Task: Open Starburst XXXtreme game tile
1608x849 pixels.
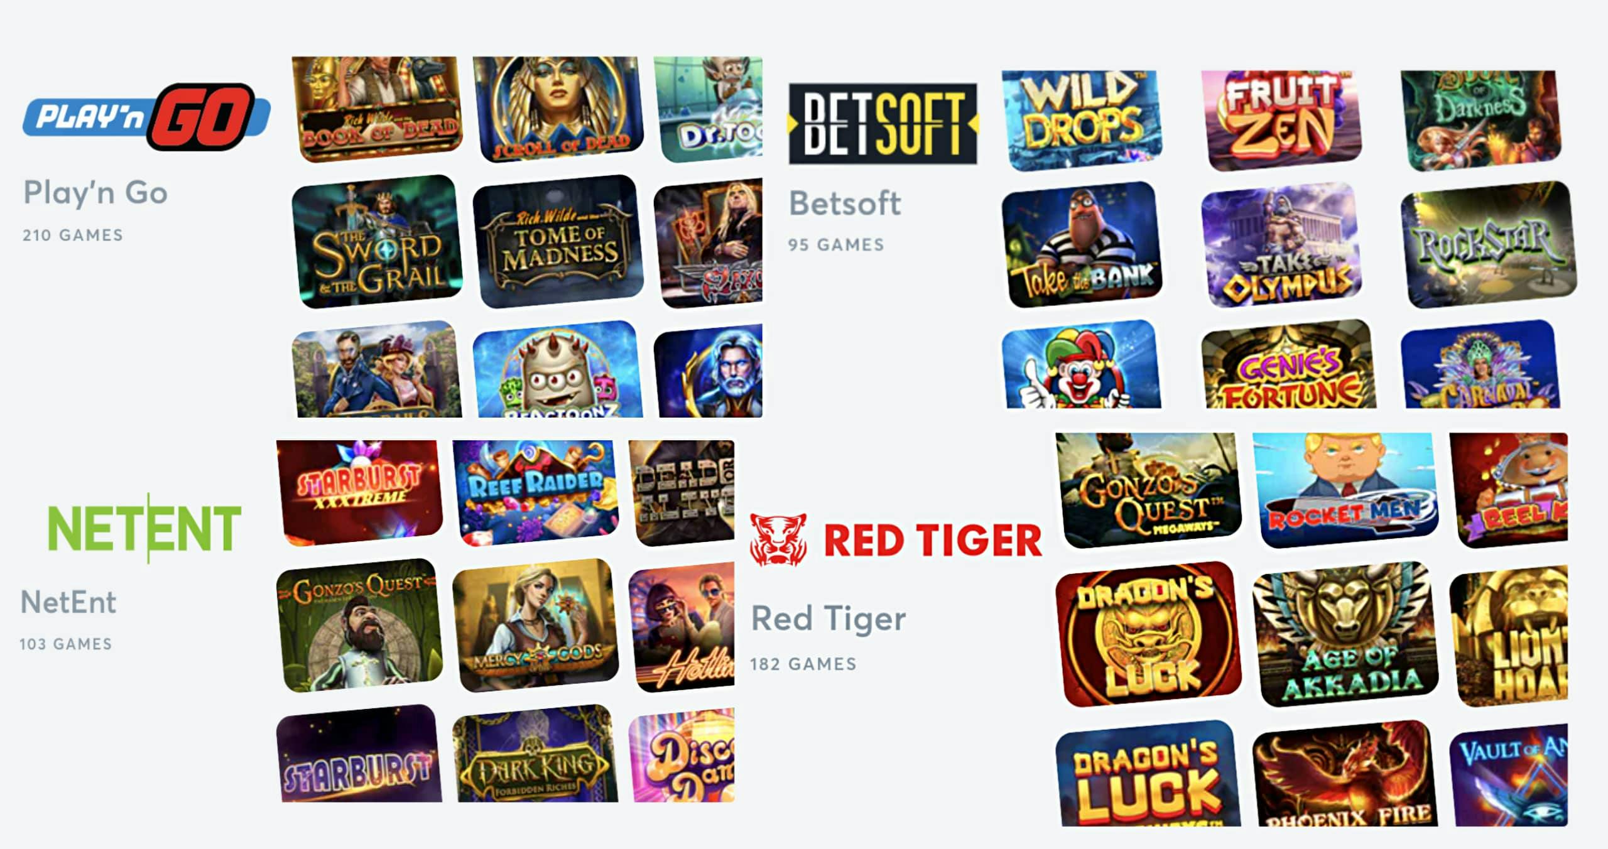Action: (359, 493)
